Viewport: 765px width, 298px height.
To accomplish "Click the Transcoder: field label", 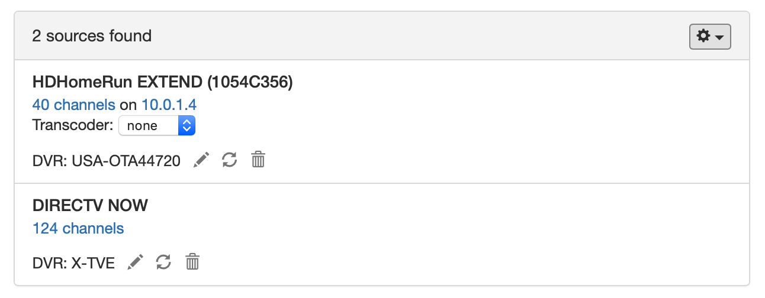I will pyautogui.click(x=73, y=125).
